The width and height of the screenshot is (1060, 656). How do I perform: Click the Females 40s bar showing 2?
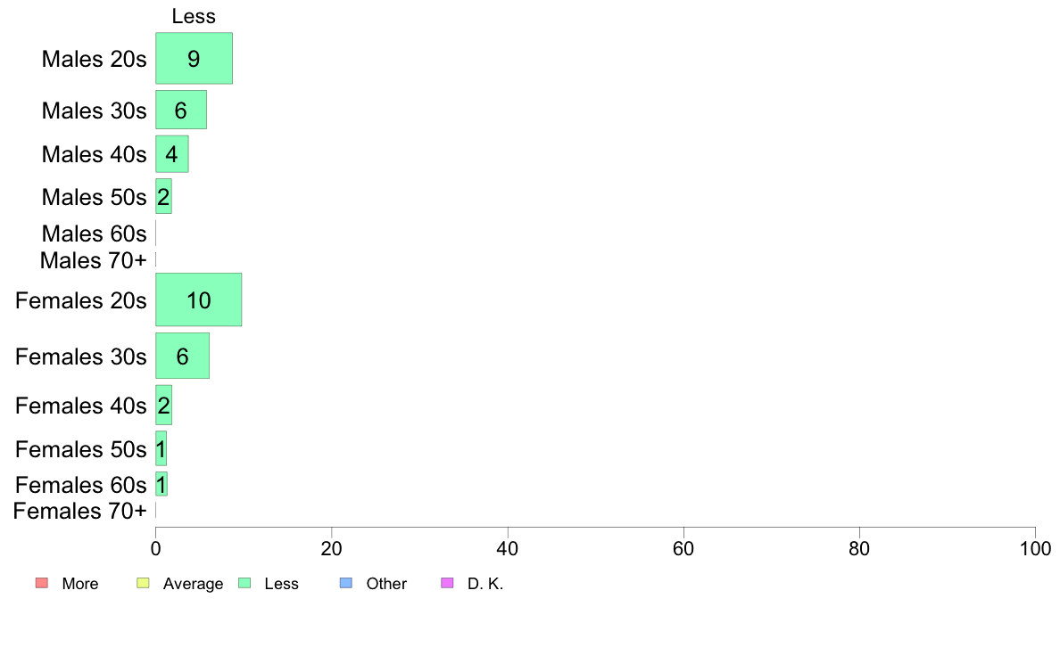[x=163, y=406]
